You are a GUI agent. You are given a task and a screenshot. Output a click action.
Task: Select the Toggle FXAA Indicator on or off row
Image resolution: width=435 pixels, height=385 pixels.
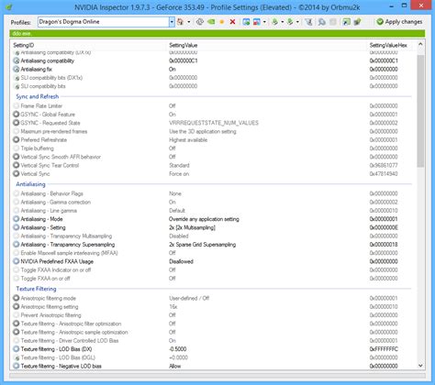[213, 270]
